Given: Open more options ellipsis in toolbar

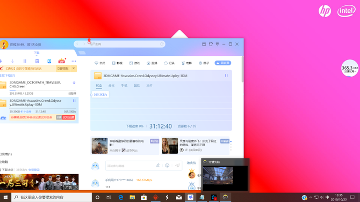Looking at the screenshot, I should 74,61.
